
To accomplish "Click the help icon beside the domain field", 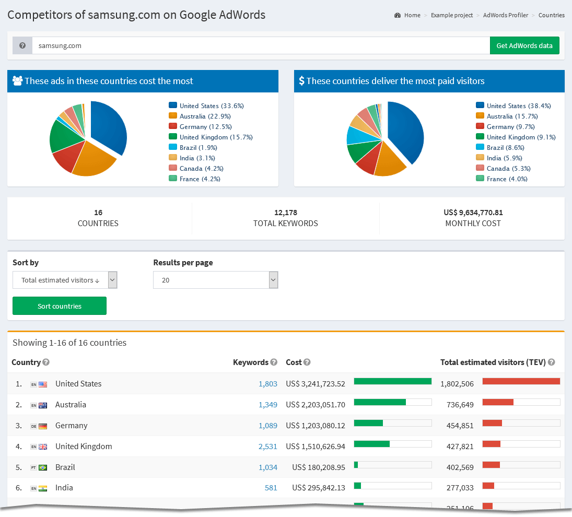I will [22, 45].
